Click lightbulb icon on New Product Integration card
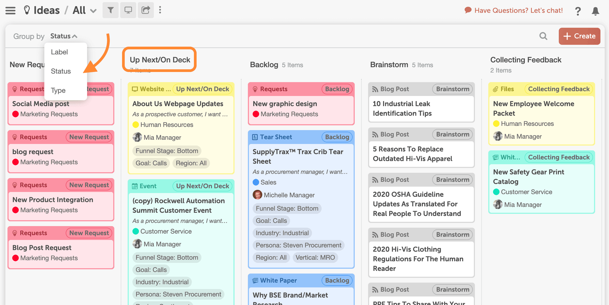The width and height of the screenshot is (609, 305). pos(15,185)
